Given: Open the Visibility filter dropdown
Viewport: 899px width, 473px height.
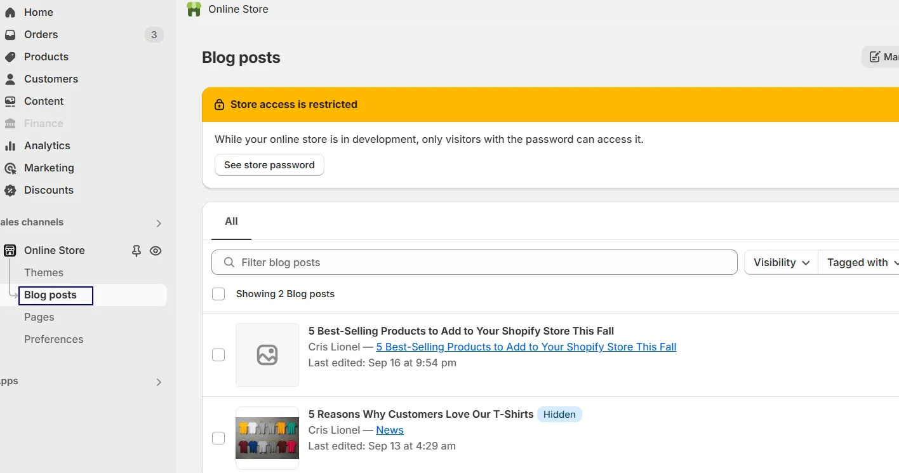Looking at the screenshot, I should pyautogui.click(x=781, y=262).
